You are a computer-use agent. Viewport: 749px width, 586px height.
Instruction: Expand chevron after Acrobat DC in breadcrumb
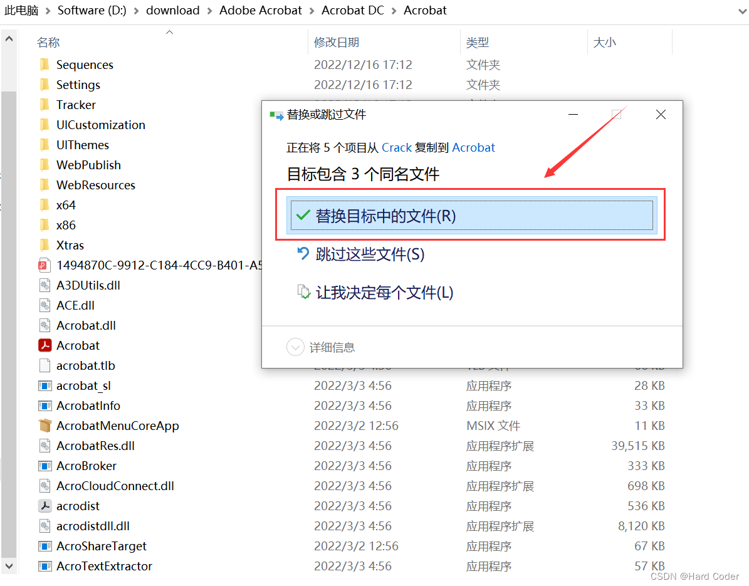coord(394,11)
